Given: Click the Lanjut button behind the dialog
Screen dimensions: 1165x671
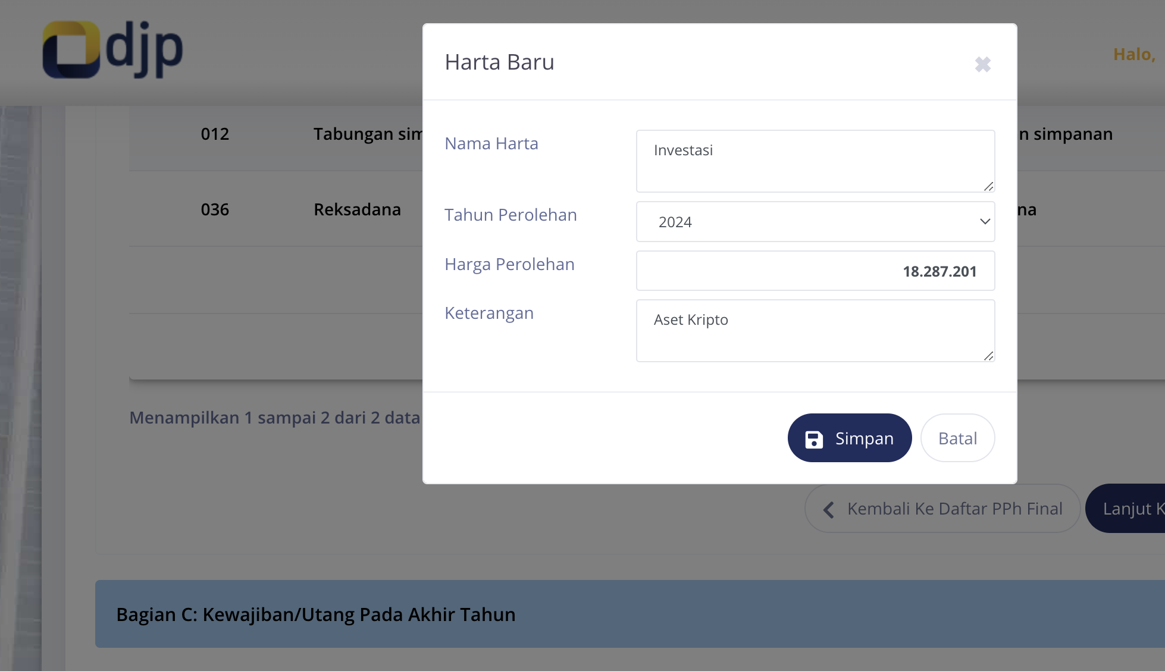Looking at the screenshot, I should (x=1126, y=509).
